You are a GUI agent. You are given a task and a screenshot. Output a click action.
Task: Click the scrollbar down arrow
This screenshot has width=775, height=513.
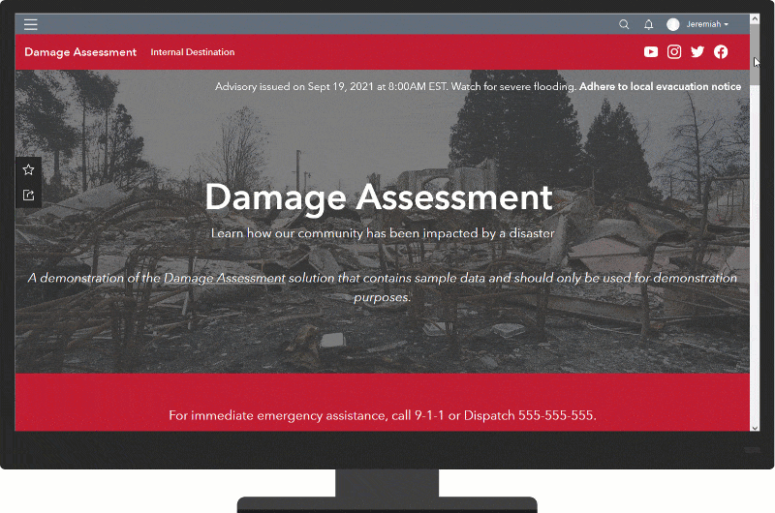[755, 427]
